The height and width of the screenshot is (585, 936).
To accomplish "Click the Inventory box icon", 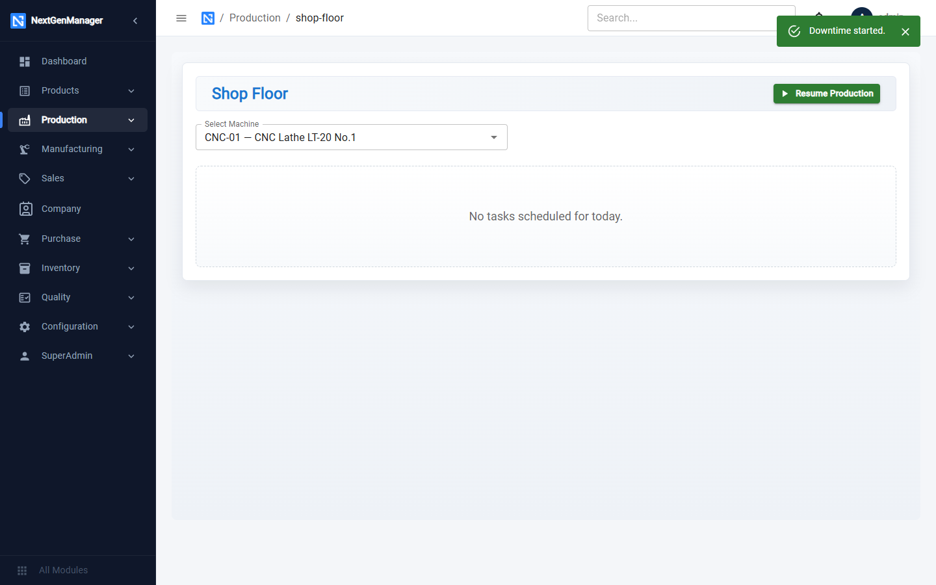I will (x=25, y=268).
